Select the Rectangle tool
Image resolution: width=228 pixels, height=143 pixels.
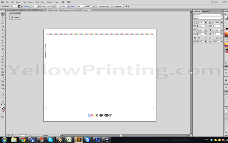pyautogui.click(x=3, y=36)
